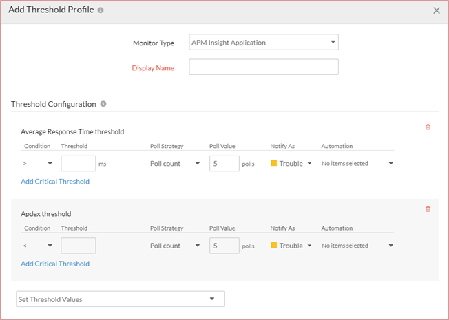The height and width of the screenshot is (320, 449).
Task: Open the Set Threshold Values dropdown
Action: [x=121, y=299]
